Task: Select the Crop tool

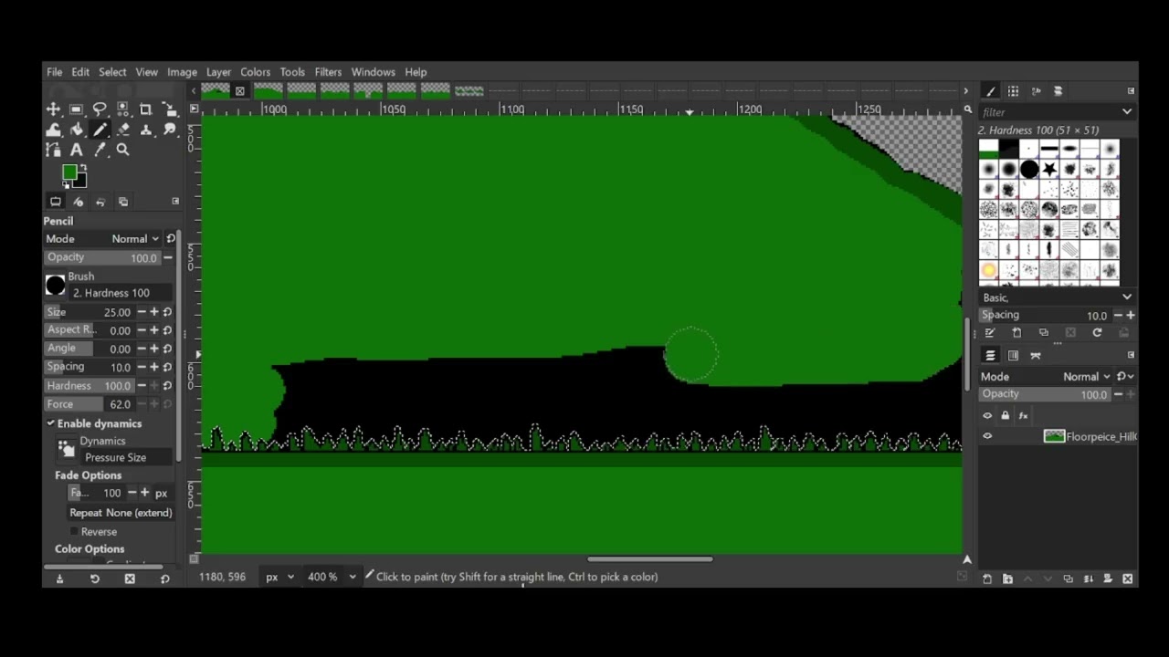Action: pyautogui.click(x=146, y=109)
